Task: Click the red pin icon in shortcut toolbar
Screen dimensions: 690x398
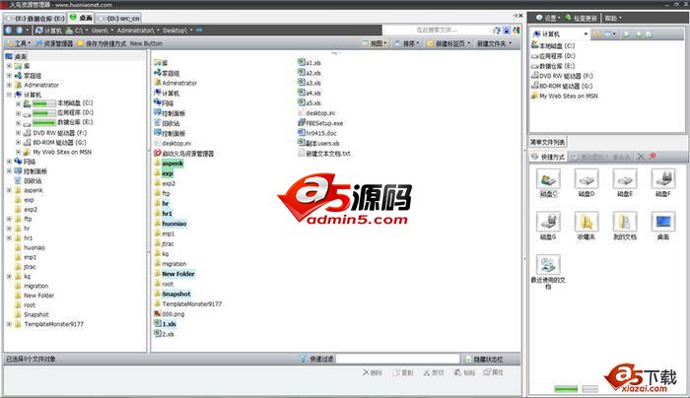Action: pyautogui.click(x=653, y=157)
